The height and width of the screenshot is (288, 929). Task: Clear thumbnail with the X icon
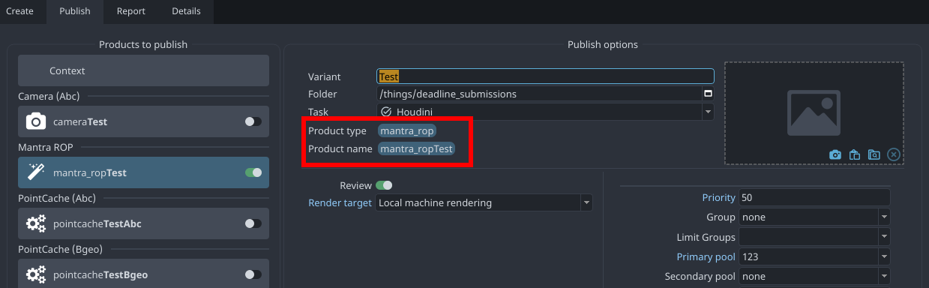coord(893,154)
